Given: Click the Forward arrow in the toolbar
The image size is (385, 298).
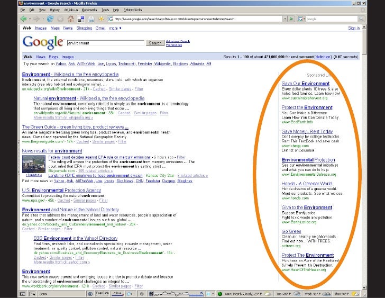Looking at the screenshot, I should [x=36, y=19].
